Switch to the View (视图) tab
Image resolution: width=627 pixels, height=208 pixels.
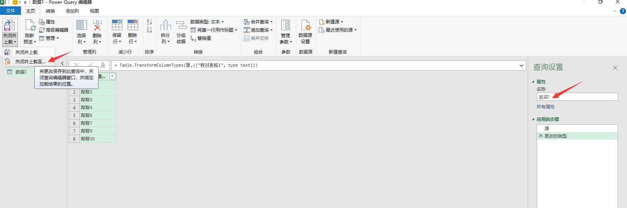tap(94, 11)
